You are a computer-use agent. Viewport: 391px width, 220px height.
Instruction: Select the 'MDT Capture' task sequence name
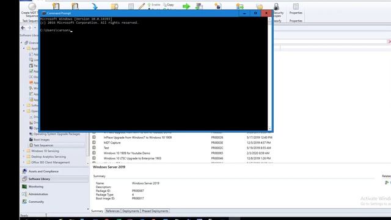112,142
